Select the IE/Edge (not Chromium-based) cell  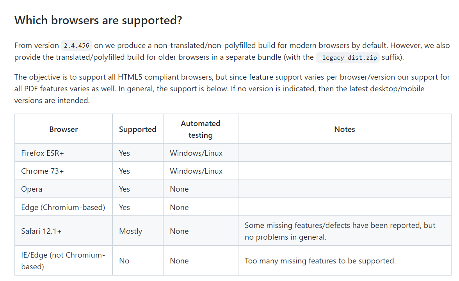click(63, 261)
